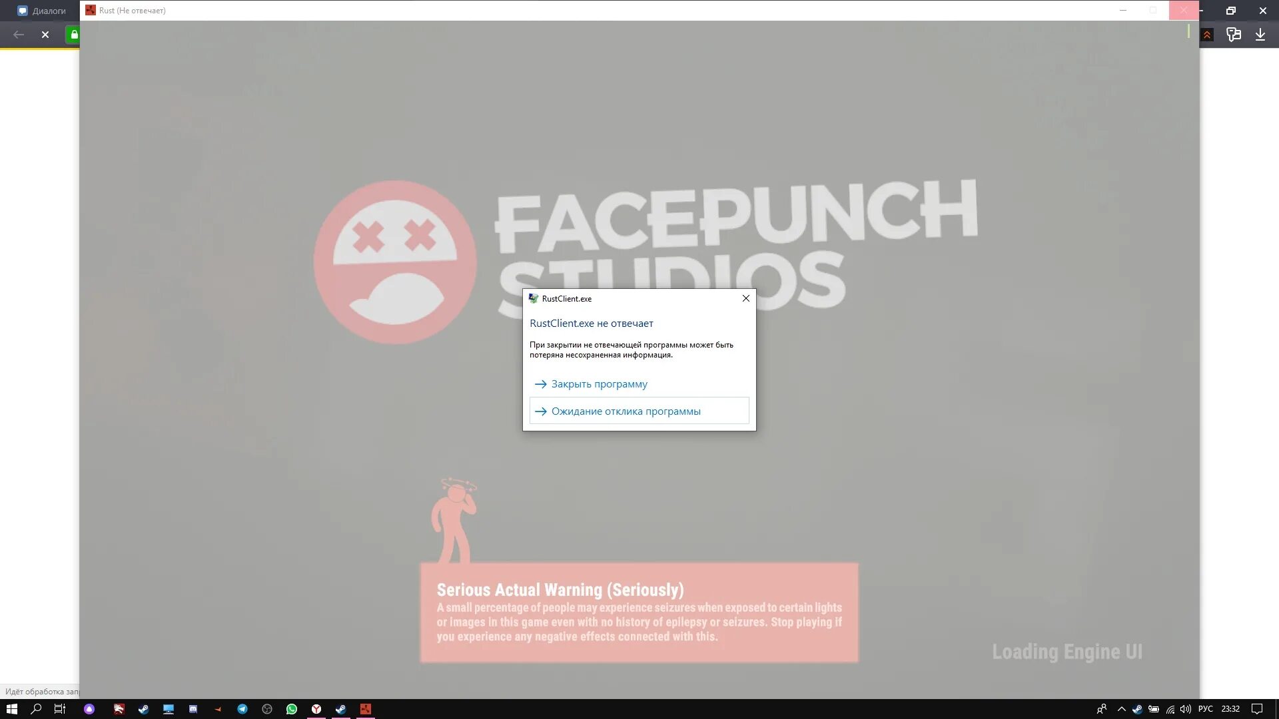Open the volume control in tray

1186,709
